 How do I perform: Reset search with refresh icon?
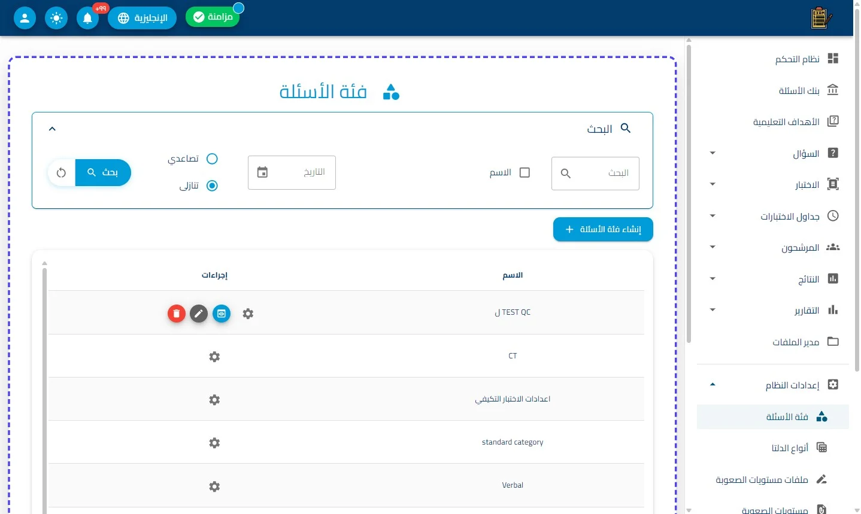pyautogui.click(x=61, y=172)
